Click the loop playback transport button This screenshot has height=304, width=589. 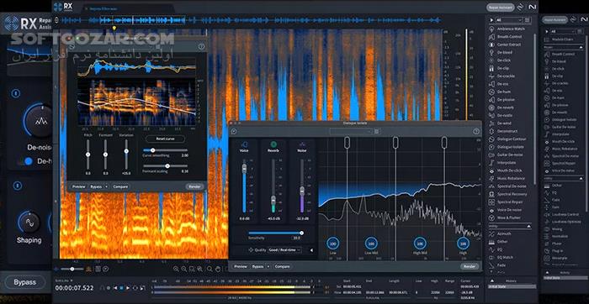click(x=135, y=288)
